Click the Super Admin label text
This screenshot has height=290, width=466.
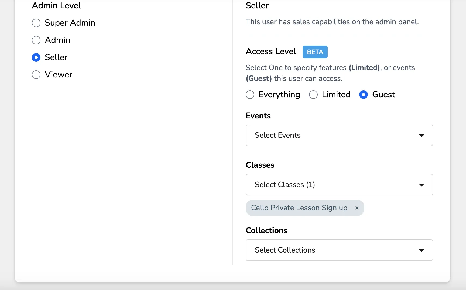pos(70,23)
